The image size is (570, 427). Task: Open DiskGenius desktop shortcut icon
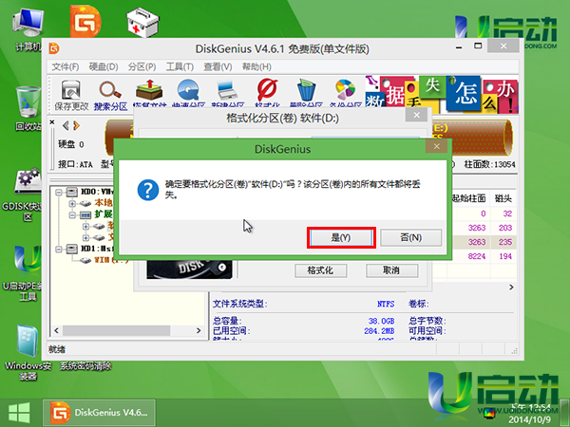(x=85, y=21)
